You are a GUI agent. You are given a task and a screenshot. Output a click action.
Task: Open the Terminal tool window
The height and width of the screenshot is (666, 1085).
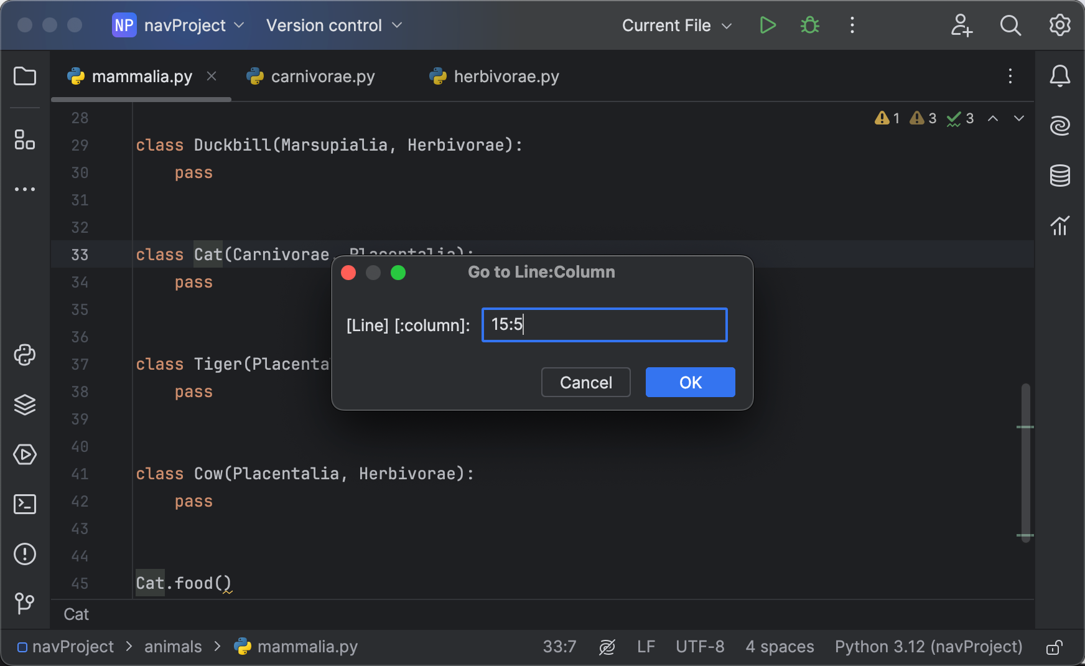tap(25, 504)
